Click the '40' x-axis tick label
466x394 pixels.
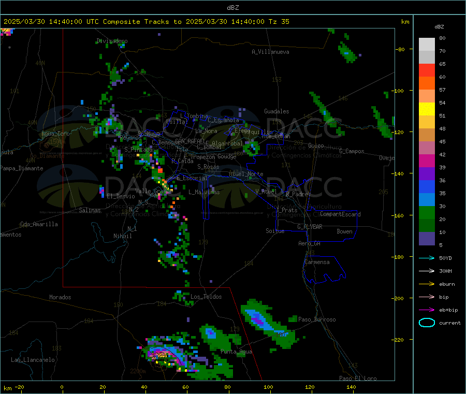click(x=144, y=387)
